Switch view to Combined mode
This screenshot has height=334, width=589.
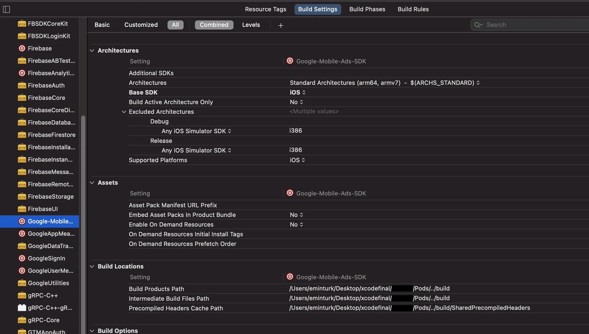pyautogui.click(x=214, y=25)
